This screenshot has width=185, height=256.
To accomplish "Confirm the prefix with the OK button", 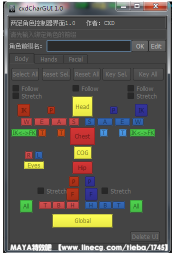I will (140, 46).
